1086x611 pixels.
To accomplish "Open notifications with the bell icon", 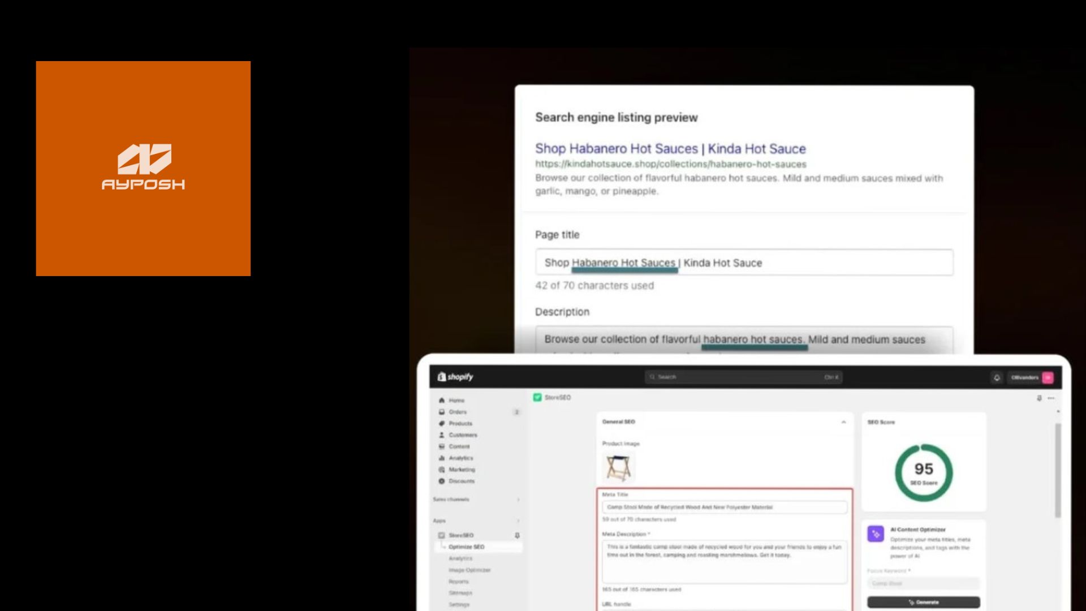I will [997, 377].
